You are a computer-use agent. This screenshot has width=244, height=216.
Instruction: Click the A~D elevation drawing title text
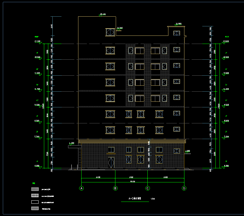point(135,199)
